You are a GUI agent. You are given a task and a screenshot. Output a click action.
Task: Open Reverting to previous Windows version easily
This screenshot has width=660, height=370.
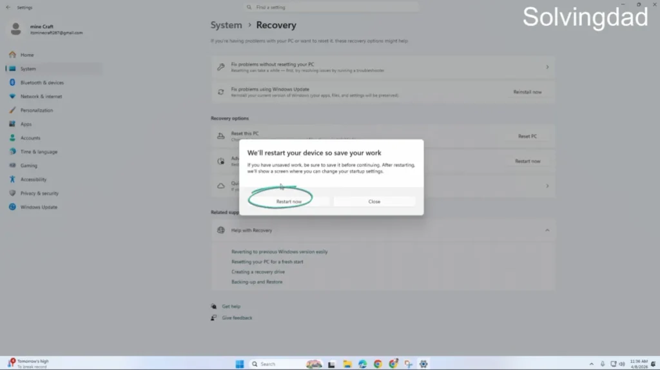coord(280,252)
